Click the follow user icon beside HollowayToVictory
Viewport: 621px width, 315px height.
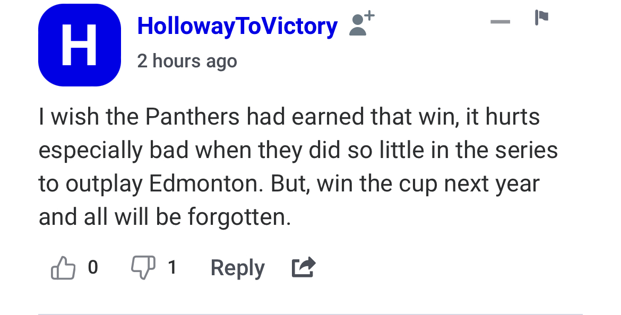tap(361, 24)
